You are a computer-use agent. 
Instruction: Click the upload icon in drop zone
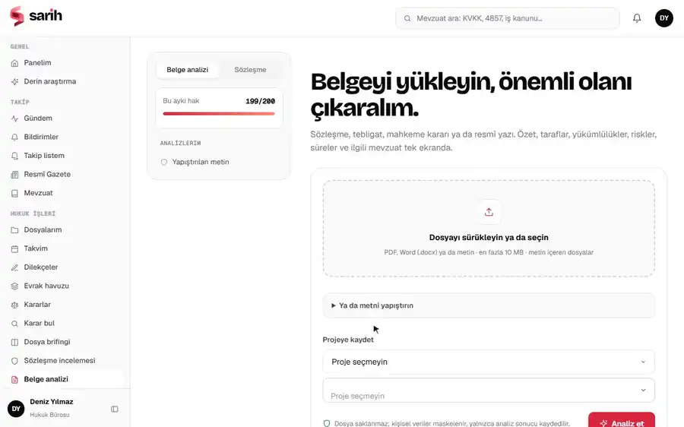click(x=489, y=212)
